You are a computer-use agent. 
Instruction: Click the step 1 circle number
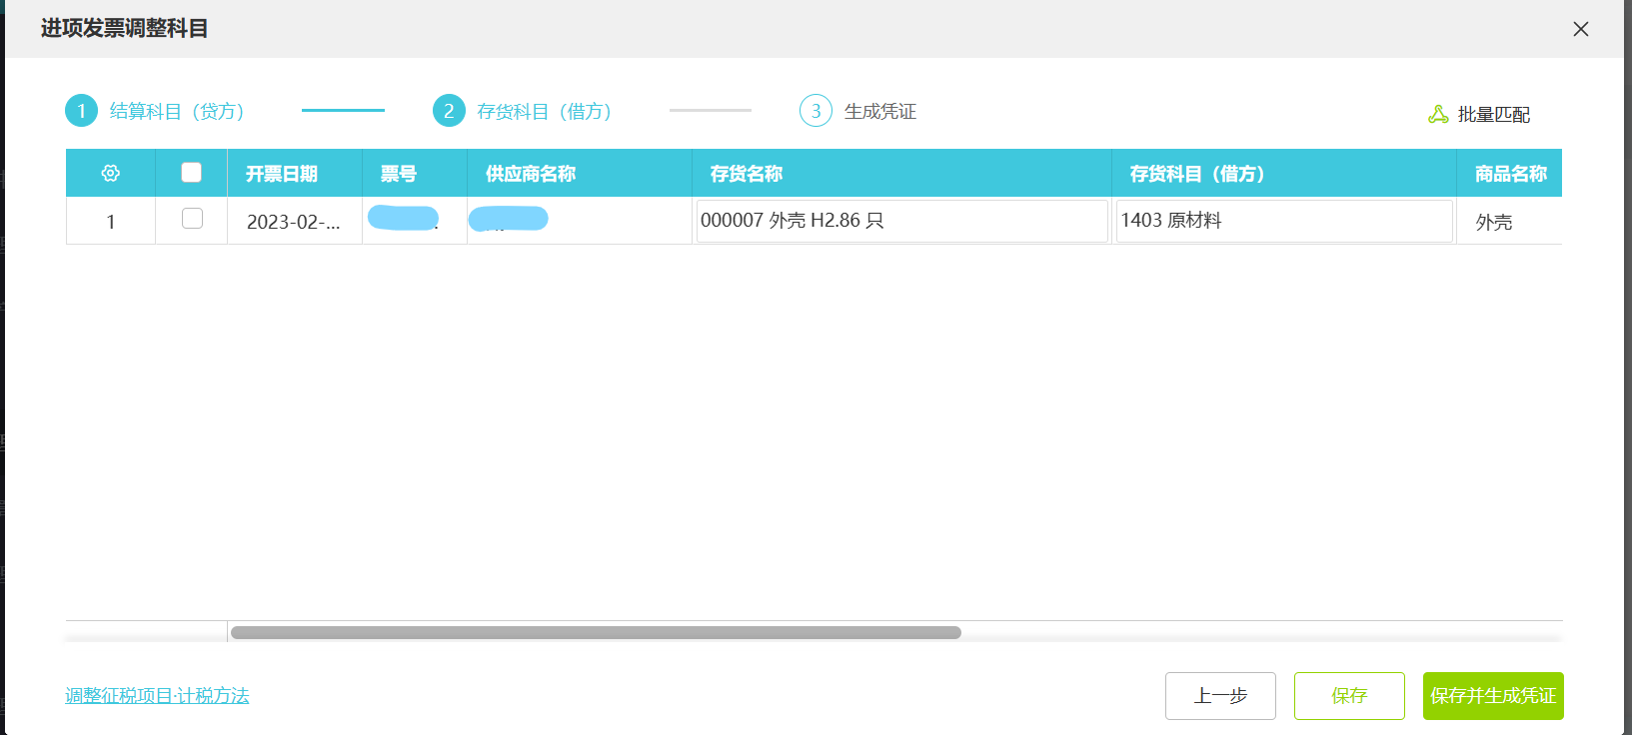[x=81, y=111]
